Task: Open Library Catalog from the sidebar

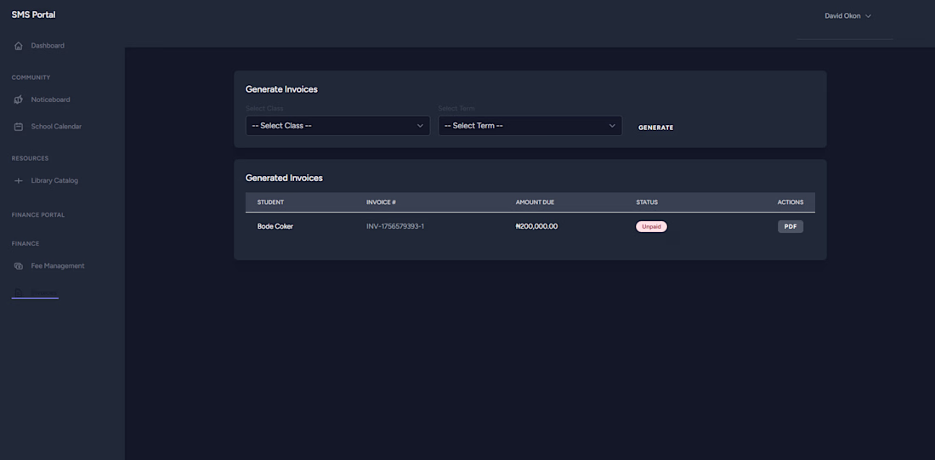Action: pos(54,181)
